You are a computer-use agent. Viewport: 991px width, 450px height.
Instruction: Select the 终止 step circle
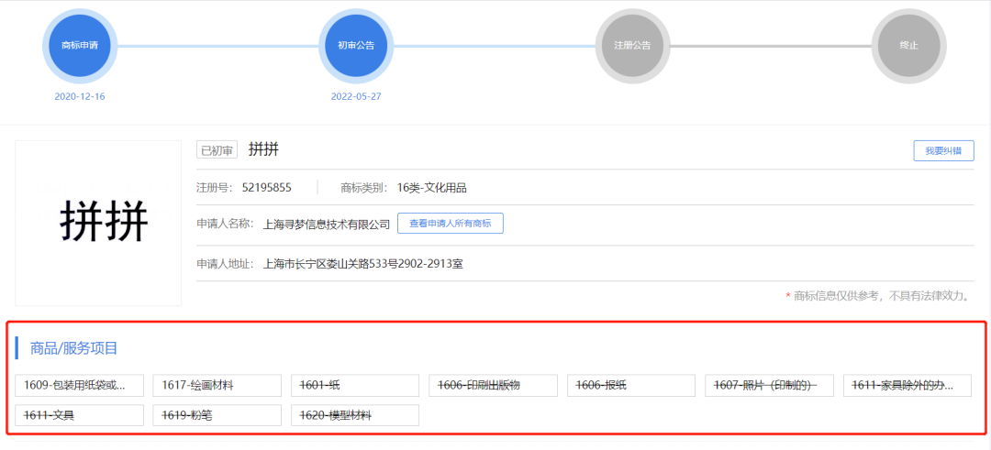click(x=908, y=45)
